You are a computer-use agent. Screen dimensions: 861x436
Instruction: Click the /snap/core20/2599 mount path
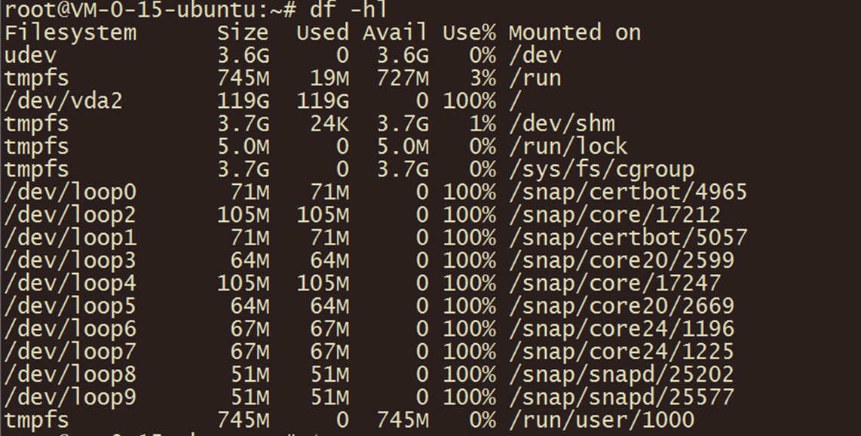pos(621,261)
